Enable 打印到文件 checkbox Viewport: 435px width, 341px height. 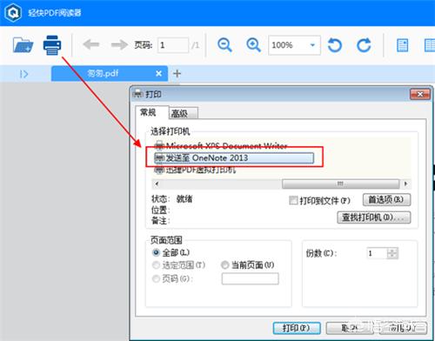click(x=293, y=200)
